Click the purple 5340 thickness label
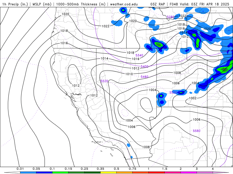This screenshot has width=233, height=174. pos(140,55)
